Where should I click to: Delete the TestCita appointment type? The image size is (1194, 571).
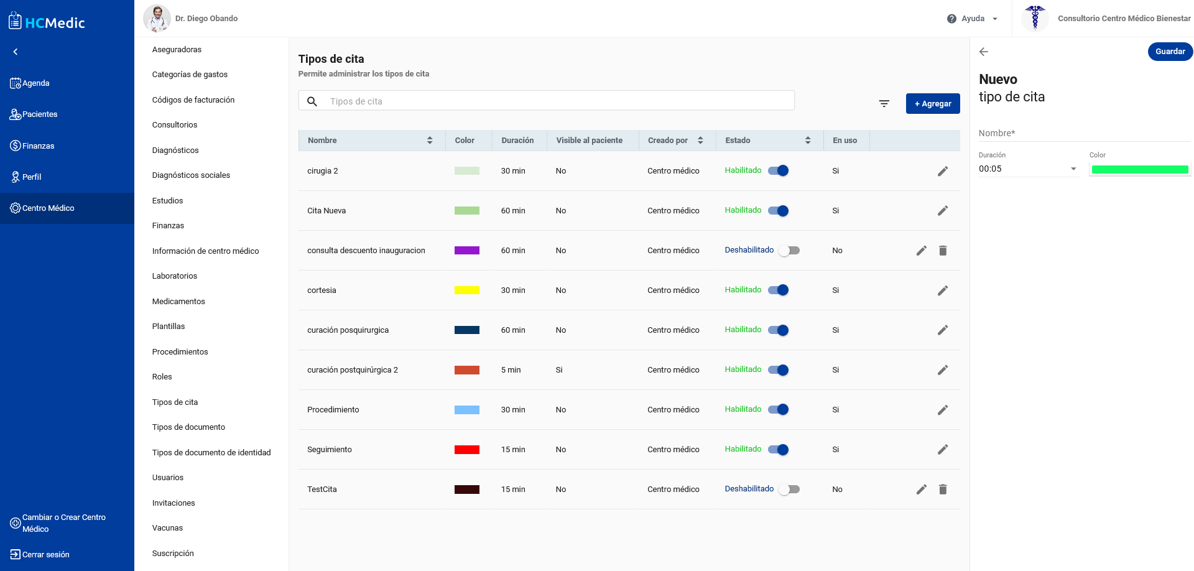[x=943, y=490]
